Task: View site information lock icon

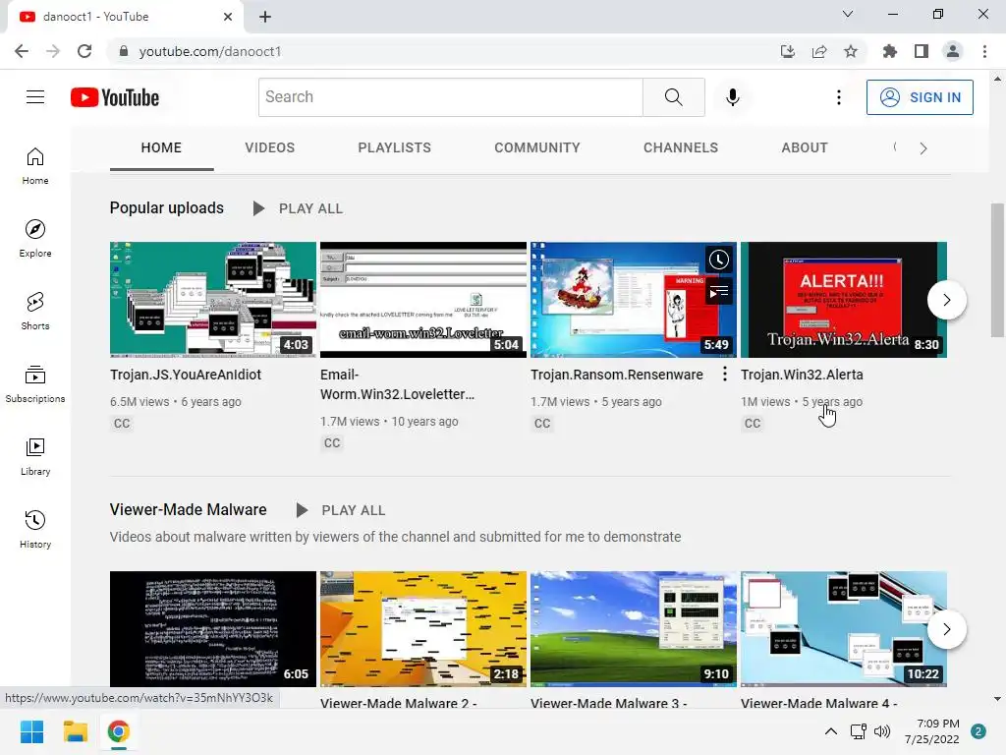Action: [124, 51]
